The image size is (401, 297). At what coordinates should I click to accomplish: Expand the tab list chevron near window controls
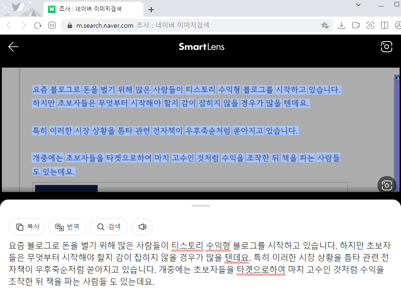click(359, 6)
